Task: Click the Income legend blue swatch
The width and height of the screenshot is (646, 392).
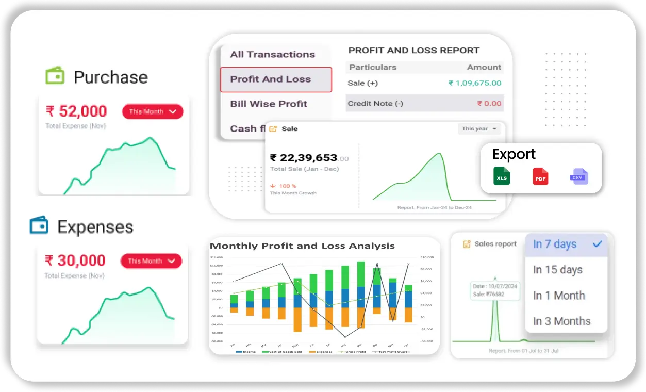Action: pos(239,352)
